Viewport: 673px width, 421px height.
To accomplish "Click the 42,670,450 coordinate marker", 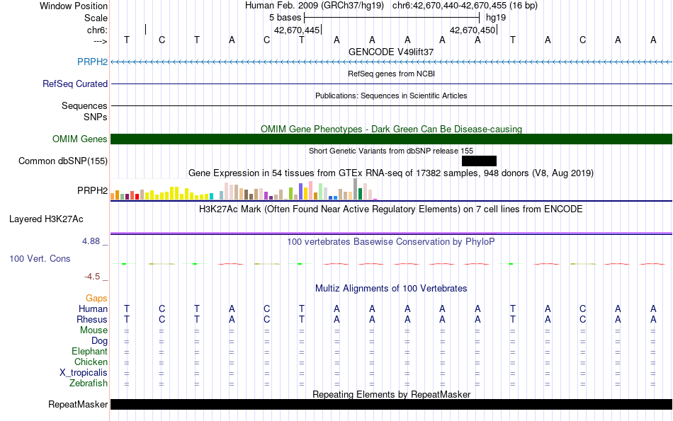I will pos(473,30).
